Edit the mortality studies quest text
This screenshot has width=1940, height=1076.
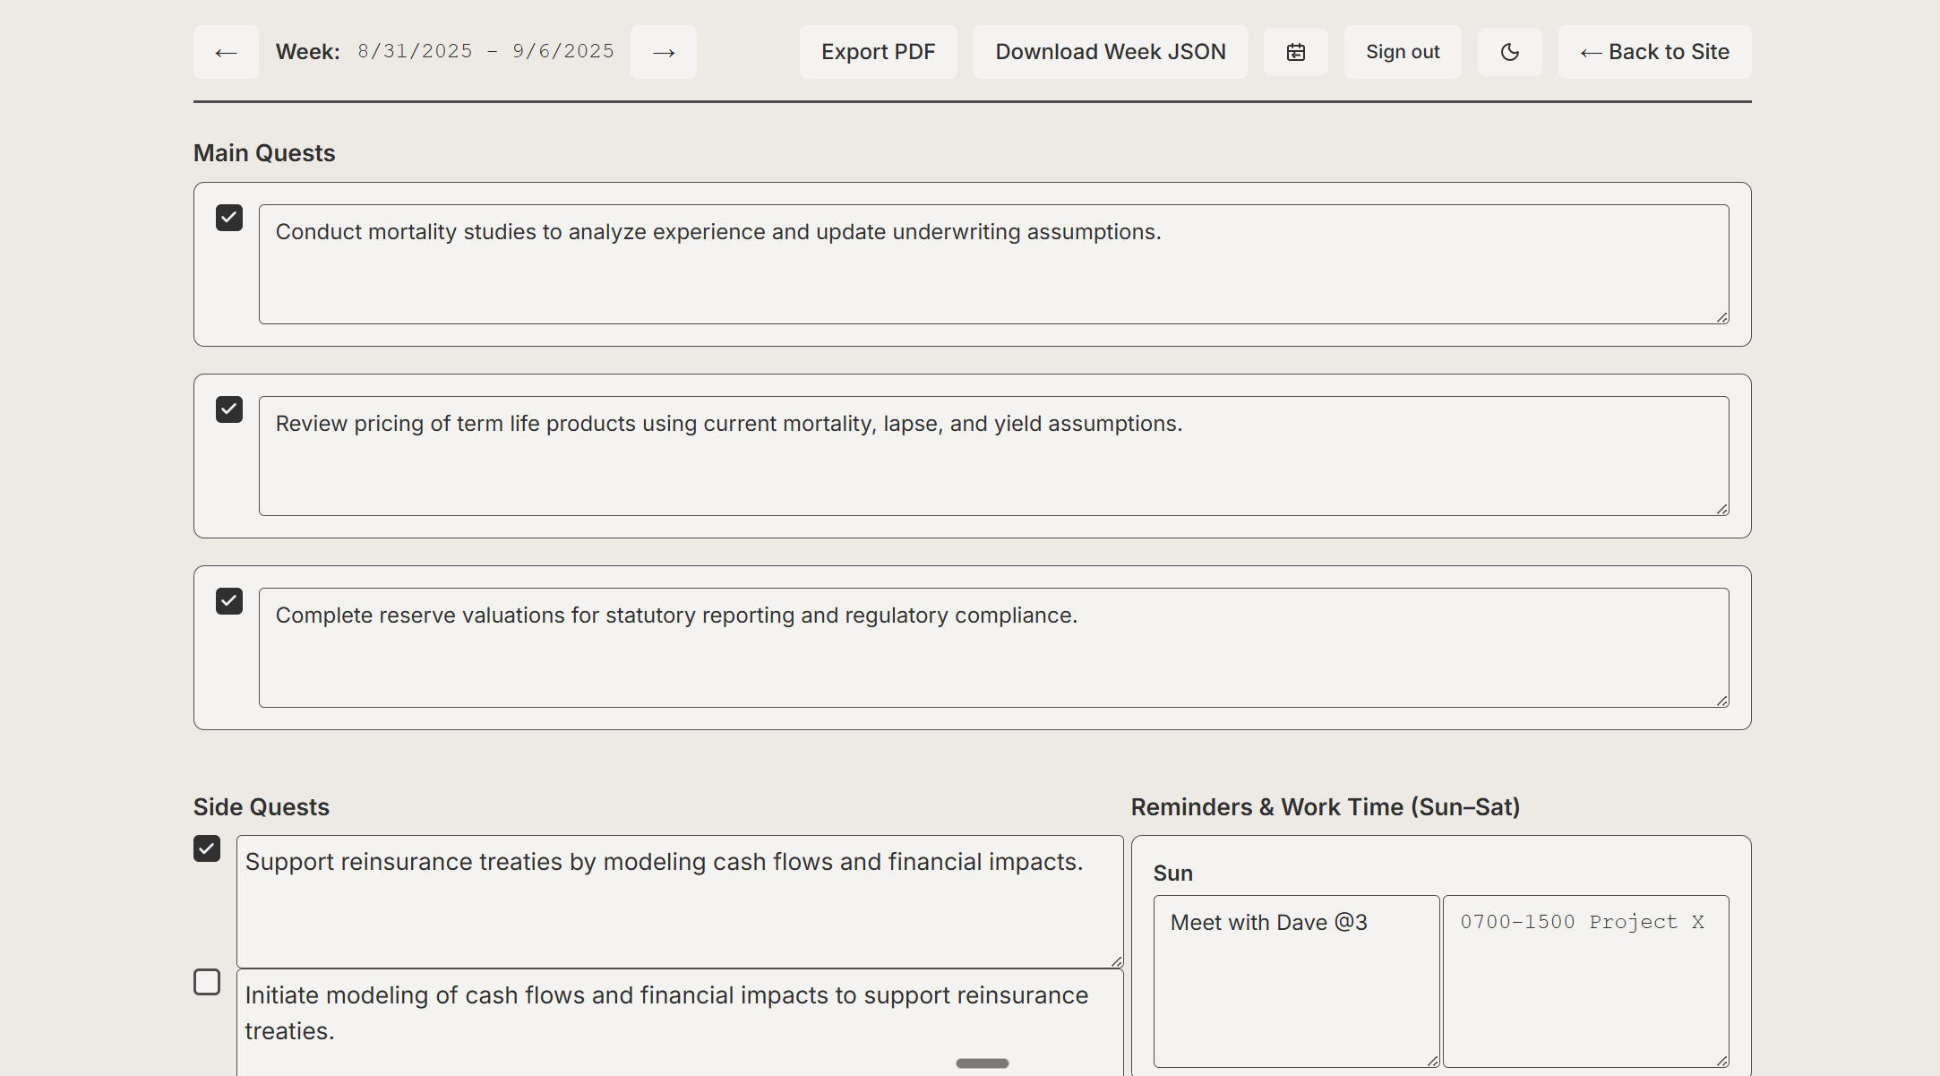[x=994, y=264]
